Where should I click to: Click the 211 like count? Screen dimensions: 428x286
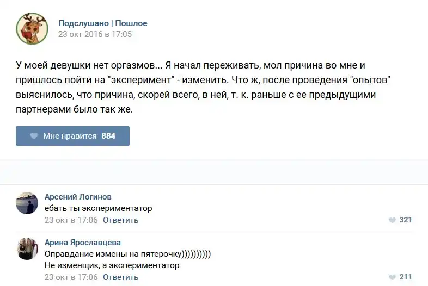[x=406, y=277]
